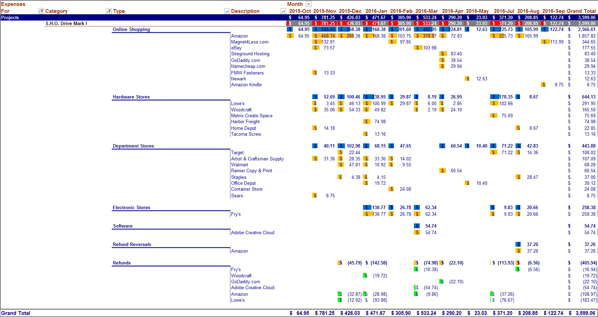Select Adobe Creative Cloud under Software
This screenshot has height=317, width=598.
[x=253, y=233]
